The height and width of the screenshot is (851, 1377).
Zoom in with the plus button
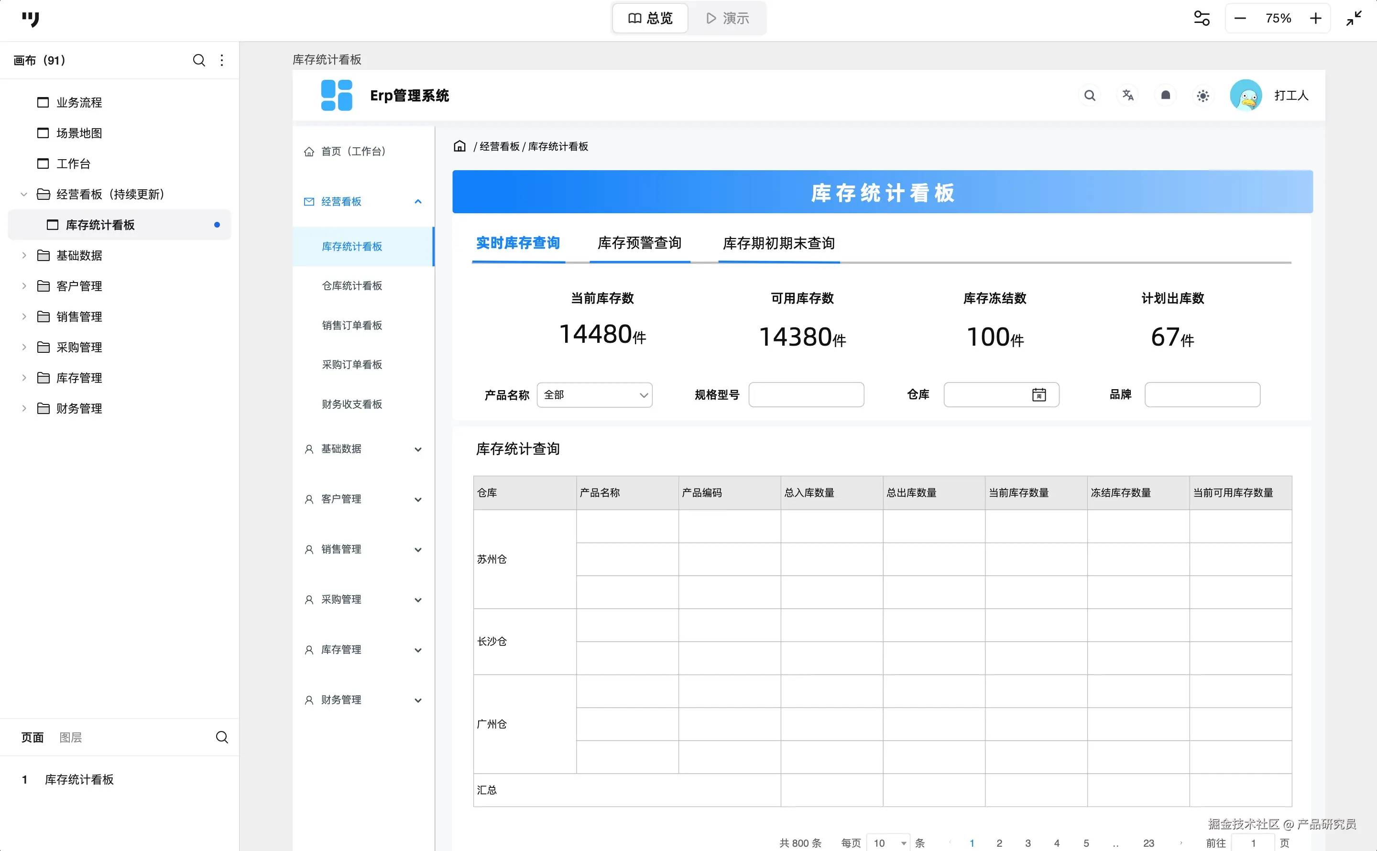(x=1315, y=19)
